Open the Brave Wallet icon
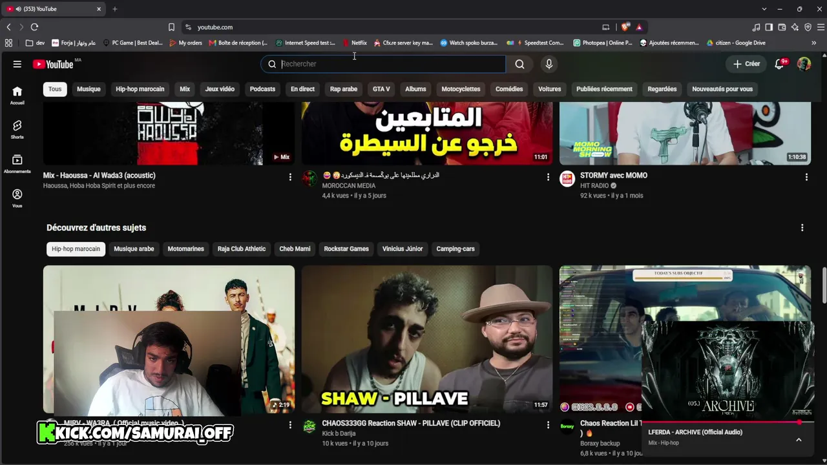The height and width of the screenshot is (465, 827). coord(782,27)
